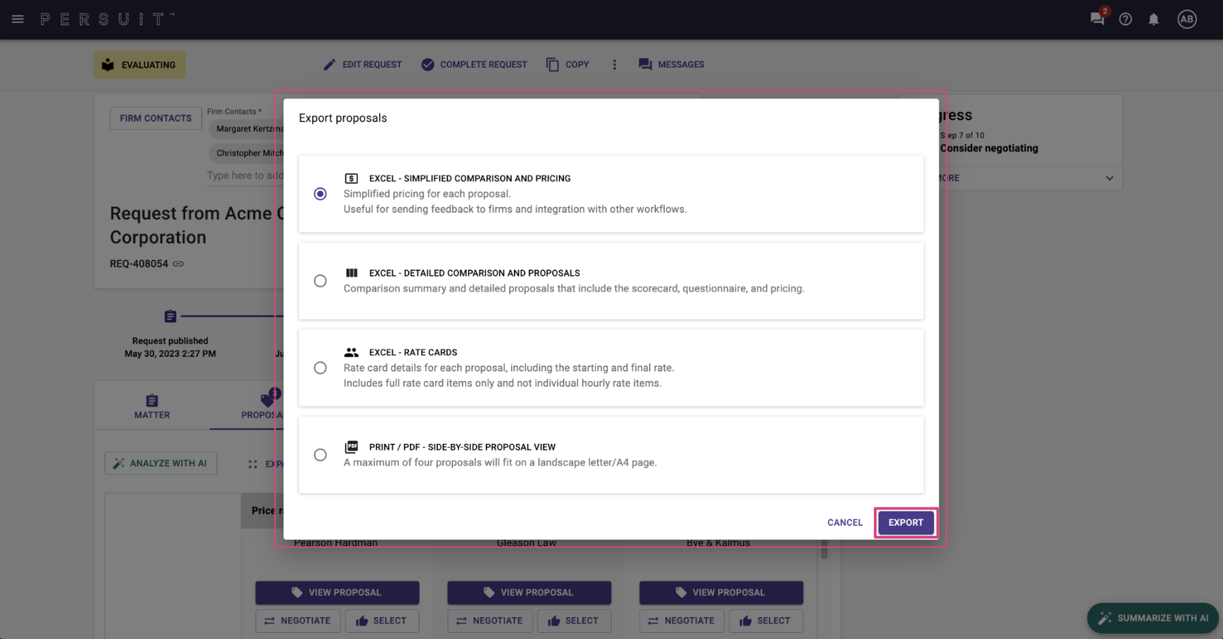Click Select under Gleason Law
Screen dimensions: 1223x639
point(574,621)
